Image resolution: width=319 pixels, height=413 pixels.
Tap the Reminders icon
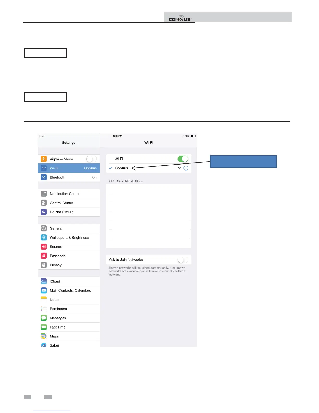coord(44,309)
